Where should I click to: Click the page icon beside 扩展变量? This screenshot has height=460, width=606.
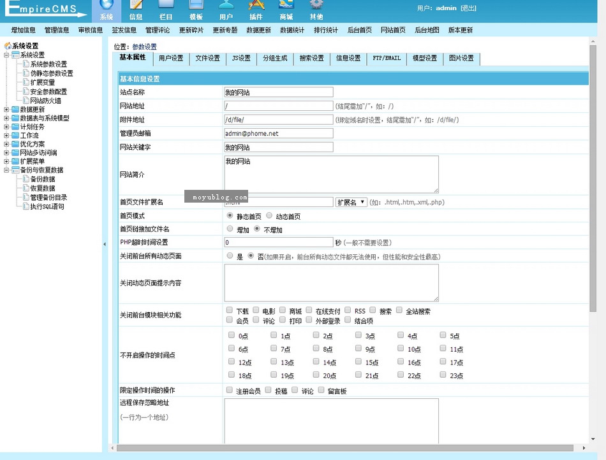pyautogui.click(x=26, y=82)
